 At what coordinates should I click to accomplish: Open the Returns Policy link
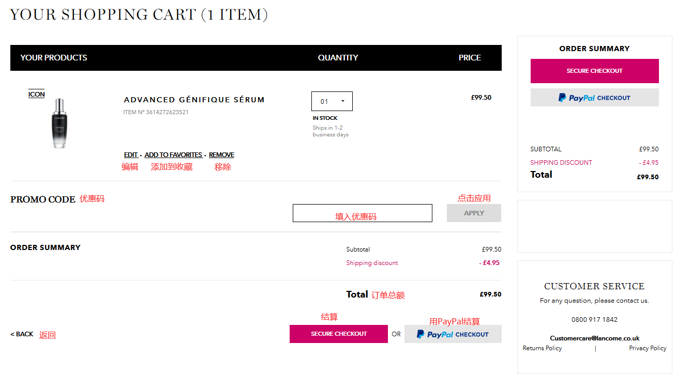542,348
